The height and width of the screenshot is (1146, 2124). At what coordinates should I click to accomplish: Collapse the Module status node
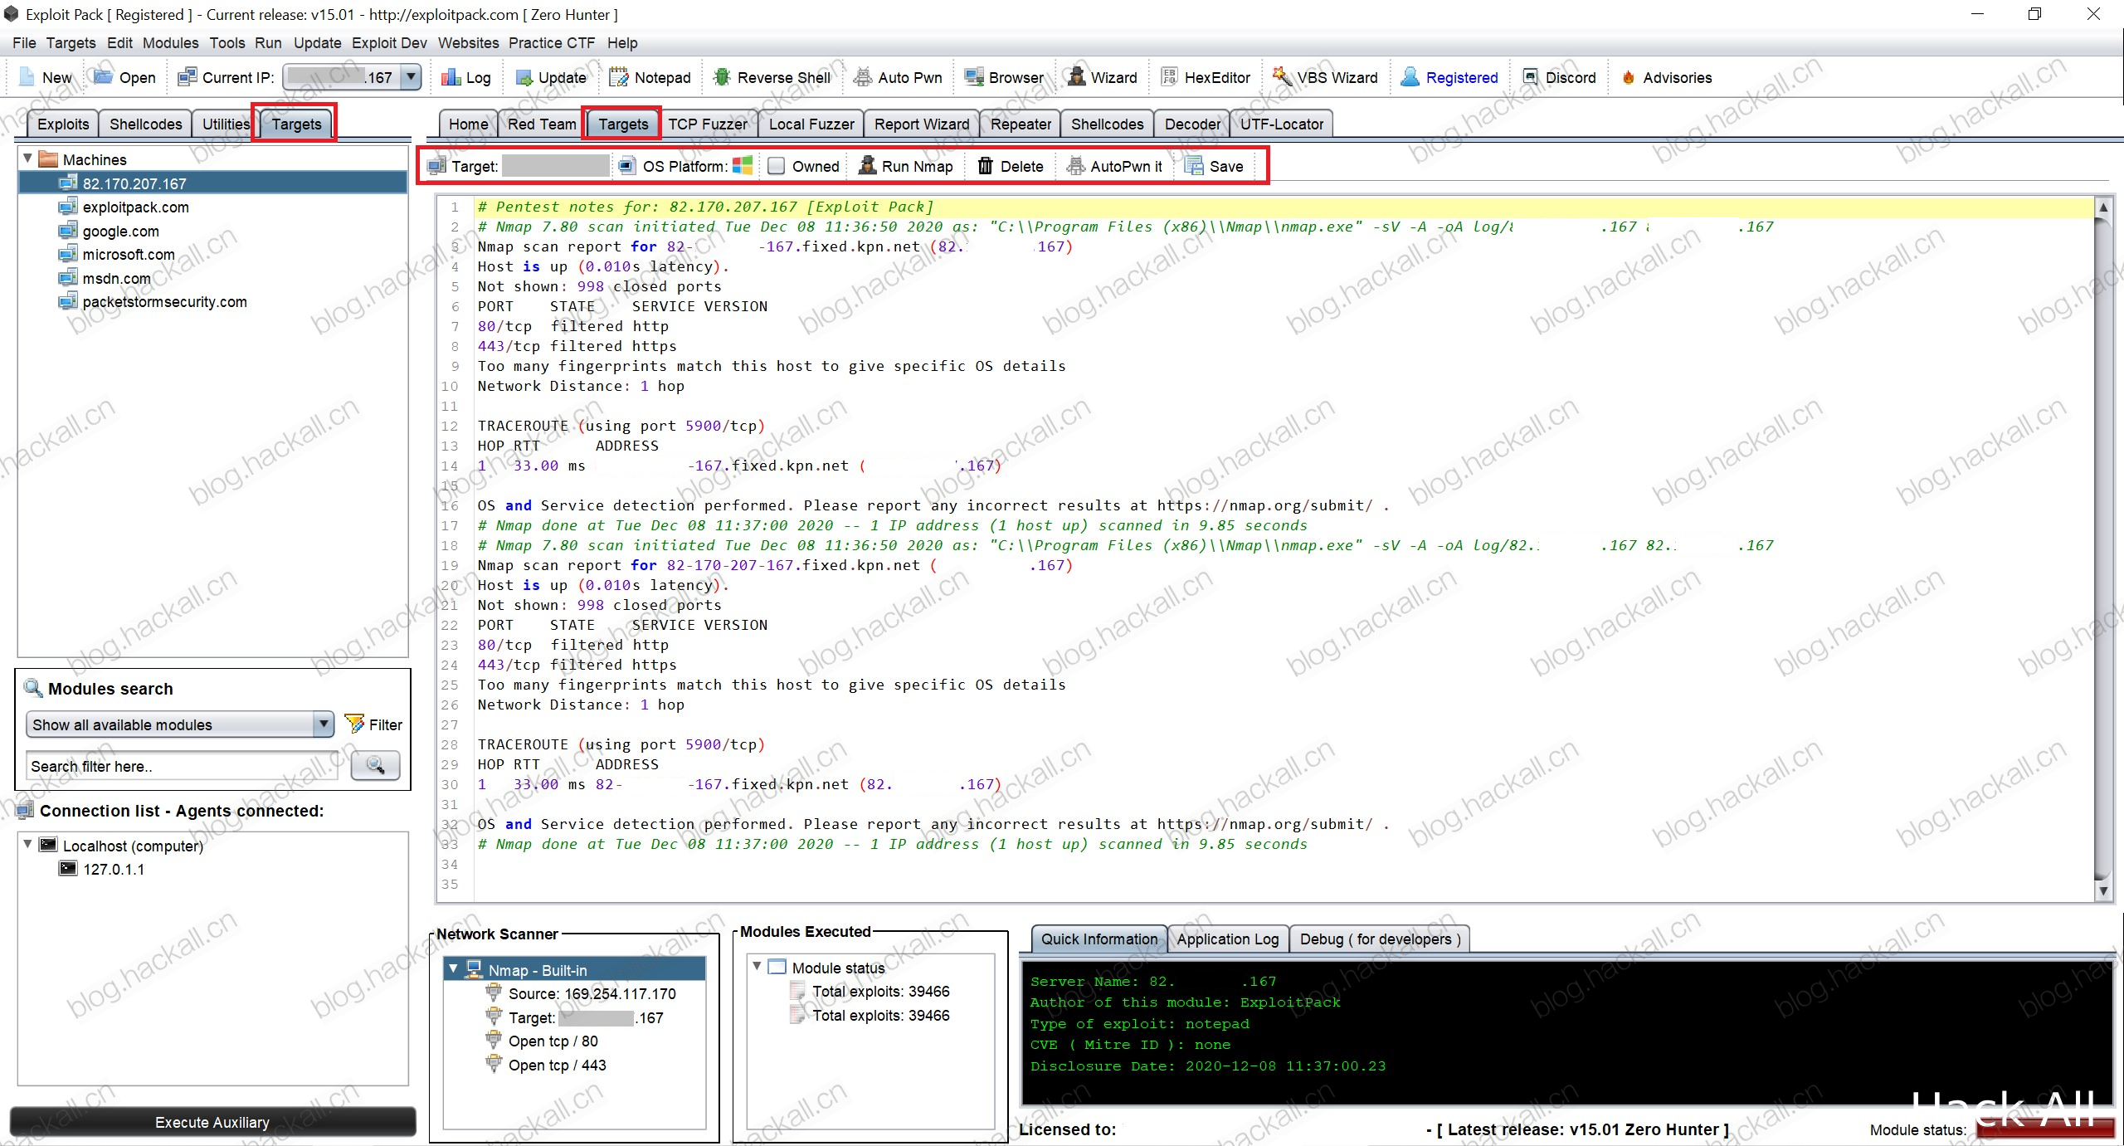tap(758, 967)
